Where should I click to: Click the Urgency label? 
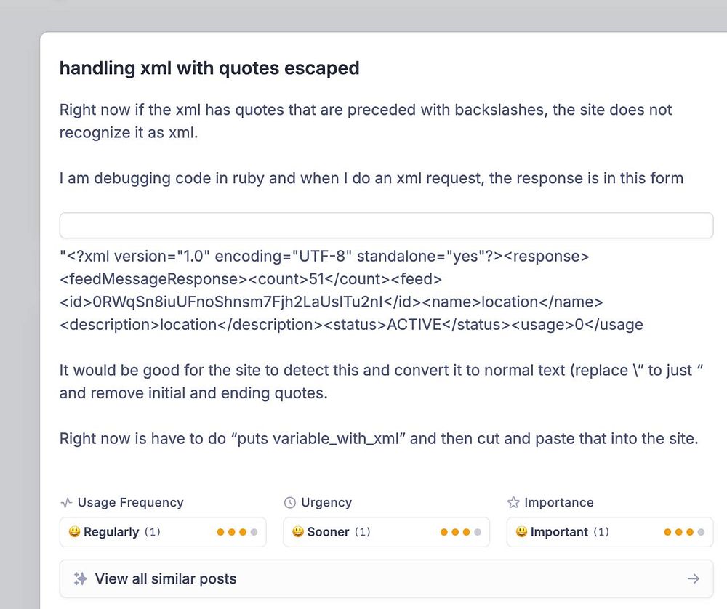tap(326, 502)
